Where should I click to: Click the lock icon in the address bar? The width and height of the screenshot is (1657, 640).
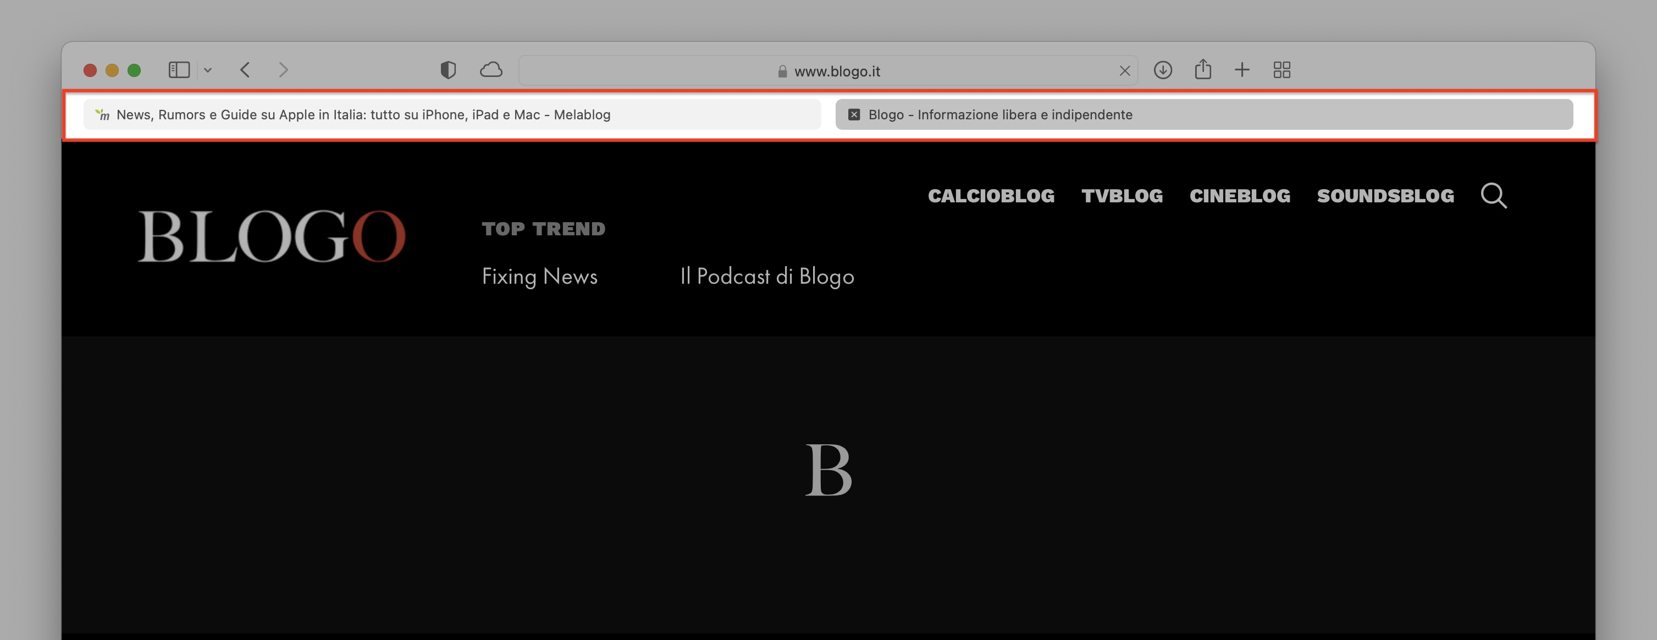pos(782,71)
